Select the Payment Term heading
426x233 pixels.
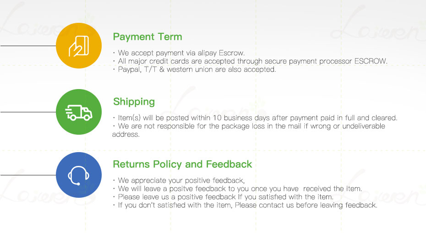click(147, 37)
